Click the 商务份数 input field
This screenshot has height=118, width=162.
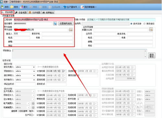point(87,75)
